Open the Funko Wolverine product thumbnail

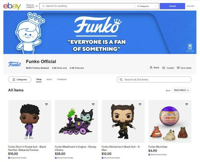(x=123, y=121)
